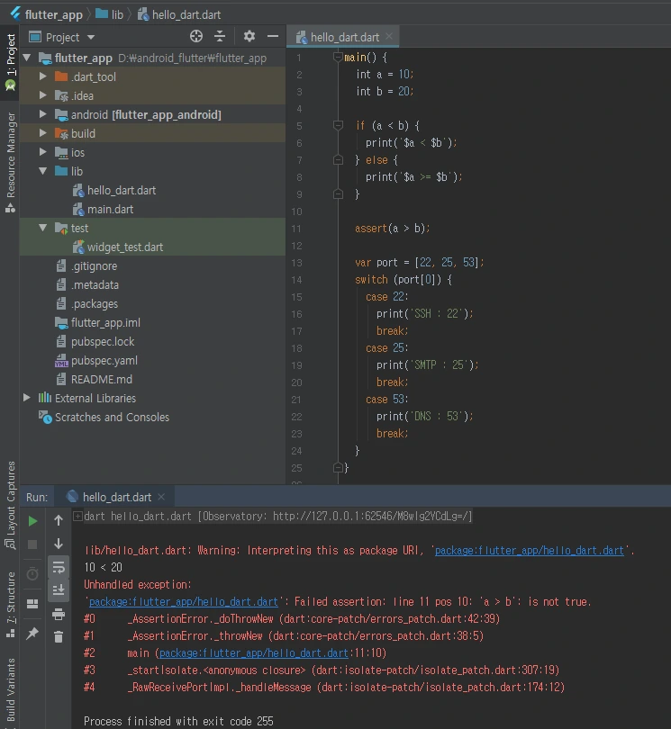Click the Restore layout icon in Run panel
This screenshot has height=729, width=671.
point(32,604)
